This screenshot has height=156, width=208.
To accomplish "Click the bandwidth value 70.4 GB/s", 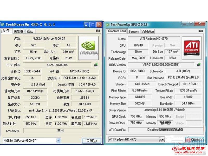I will [85, 104].
